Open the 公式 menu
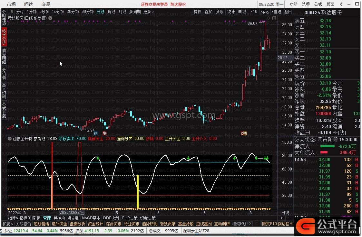This screenshot has height=237, width=362. (318, 4)
